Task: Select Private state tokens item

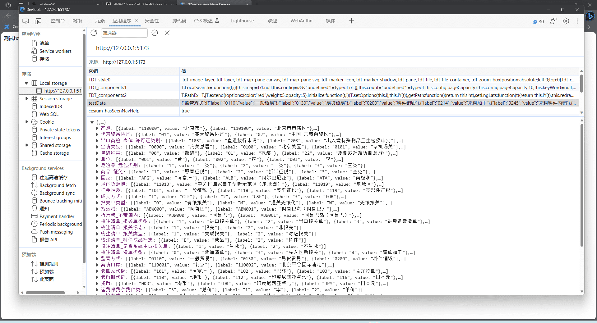Action: pos(59,130)
